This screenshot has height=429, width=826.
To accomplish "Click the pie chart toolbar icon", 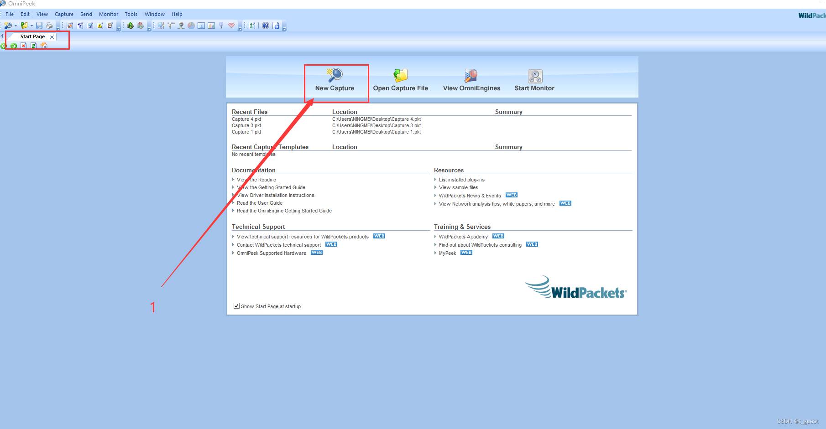I will (191, 26).
